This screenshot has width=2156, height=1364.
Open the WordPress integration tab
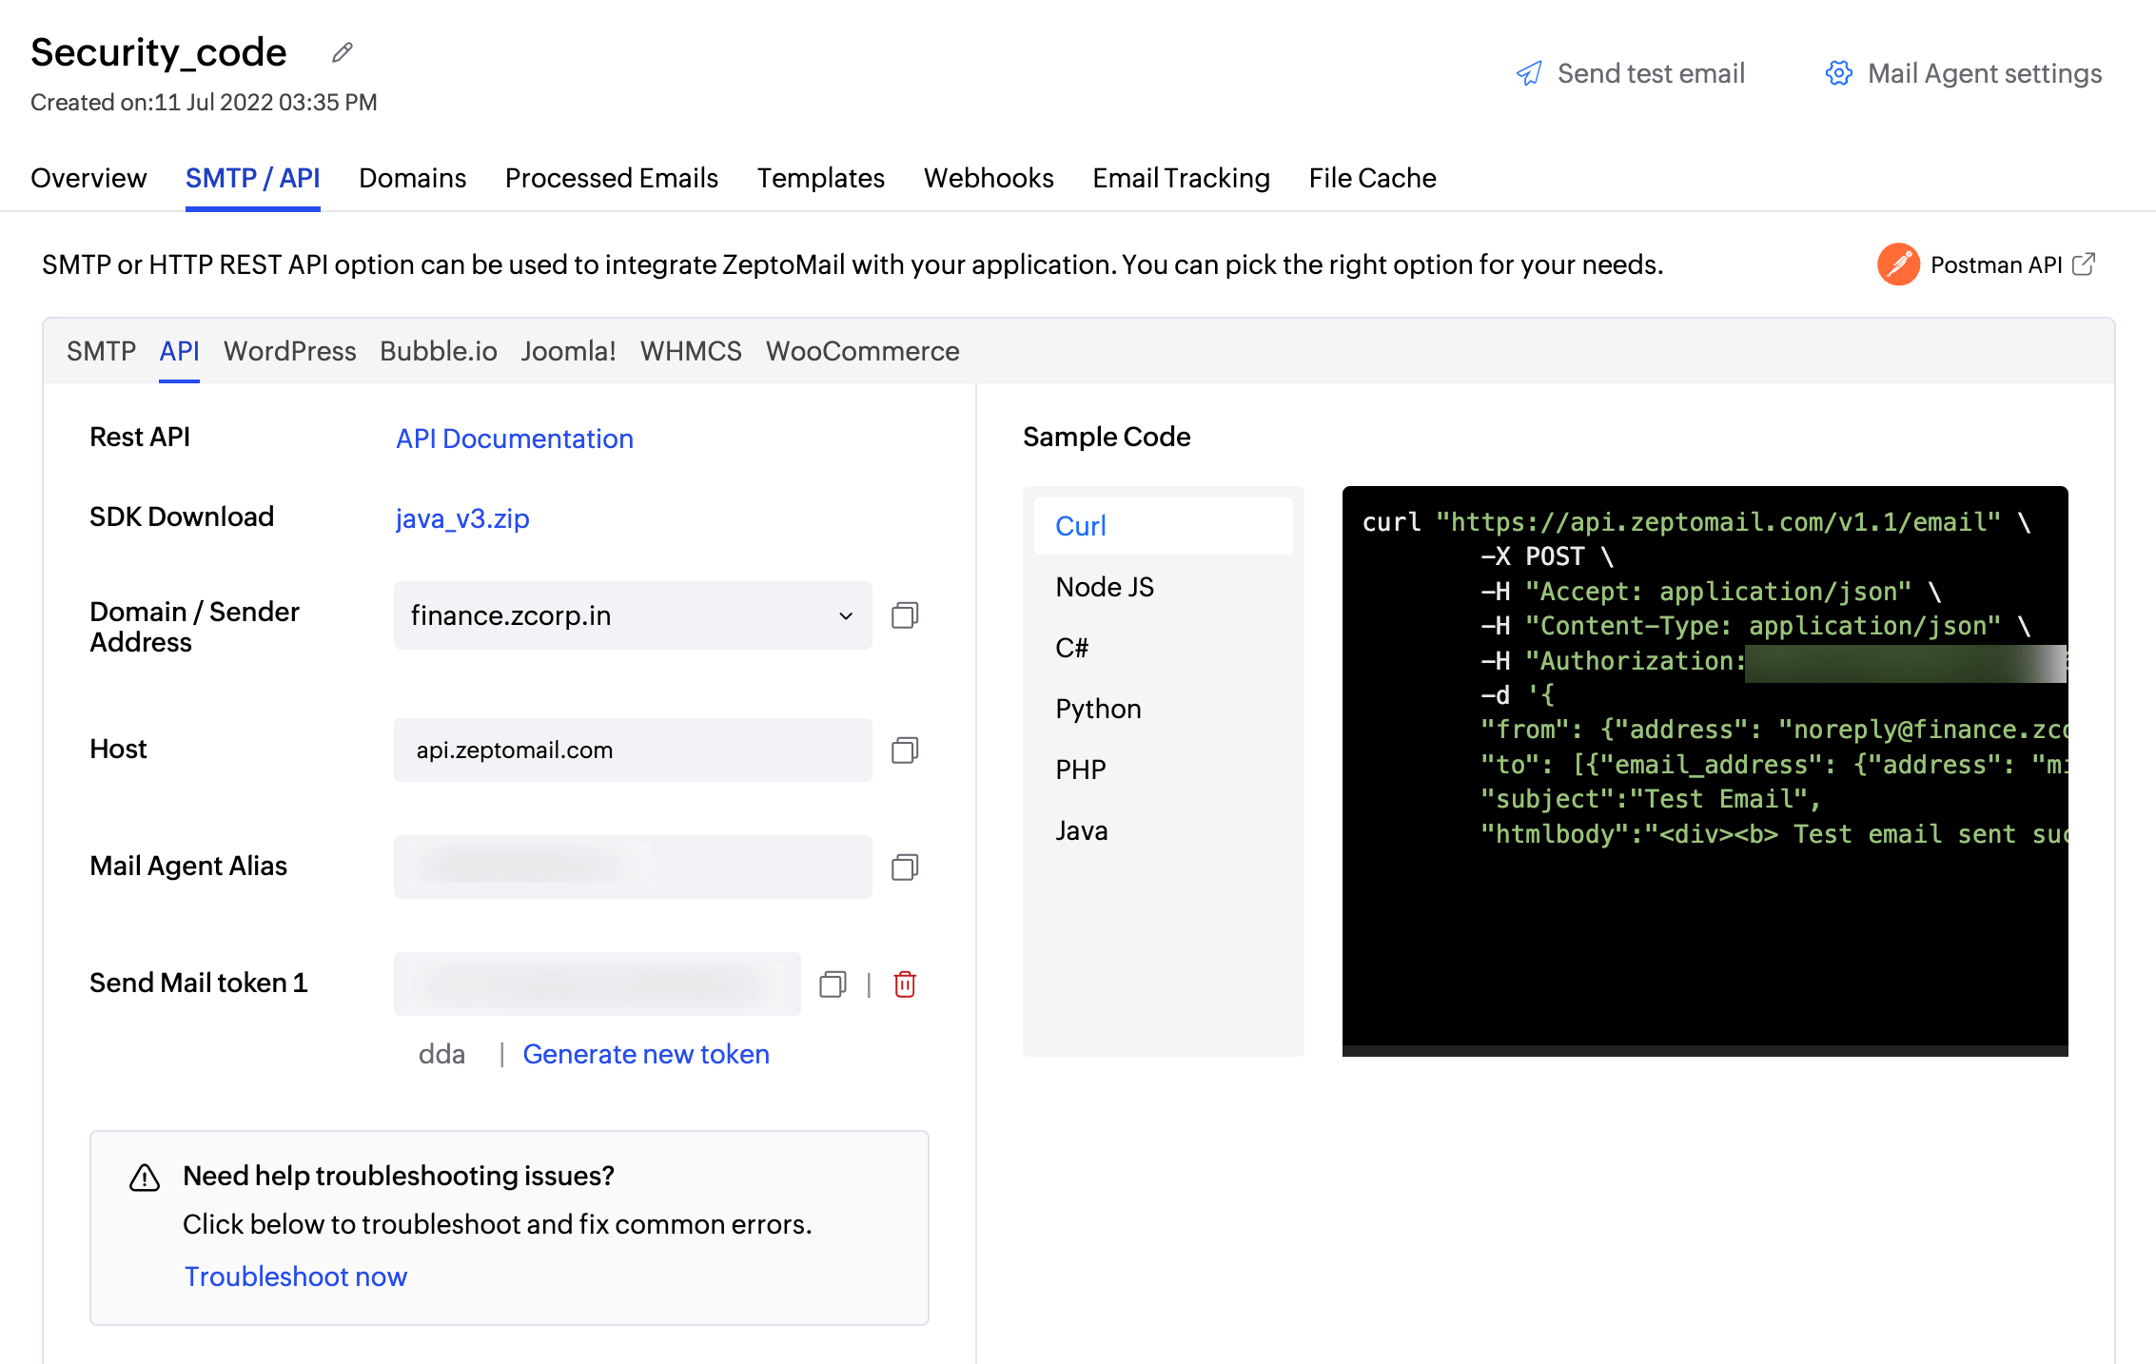coord(289,351)
